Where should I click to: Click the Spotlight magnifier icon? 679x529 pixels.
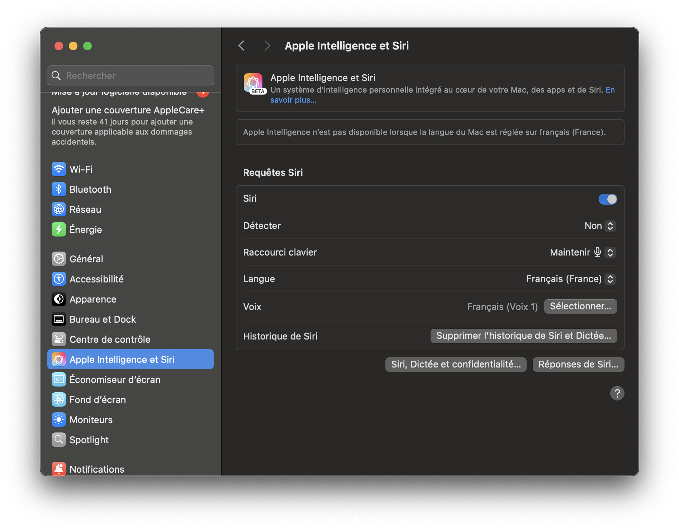point(59,440)
